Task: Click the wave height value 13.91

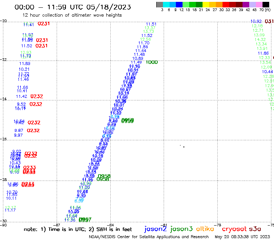Action: pos(262,49)
